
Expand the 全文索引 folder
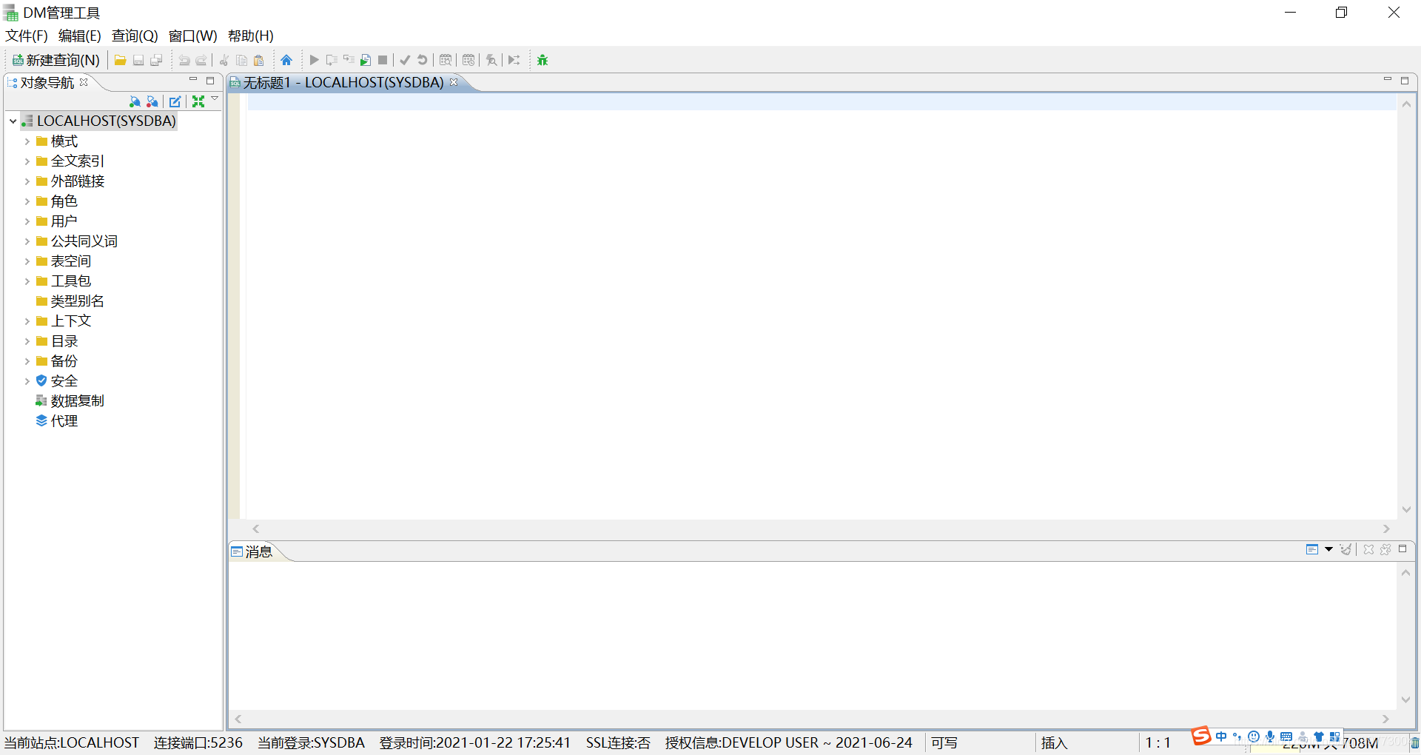pyautogui.click(x=27, y=161)
